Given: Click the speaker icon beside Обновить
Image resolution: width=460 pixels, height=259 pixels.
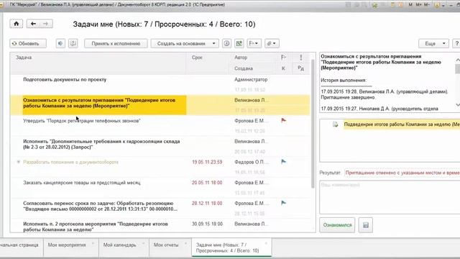Looking at the screenshot, I should 60,43.
